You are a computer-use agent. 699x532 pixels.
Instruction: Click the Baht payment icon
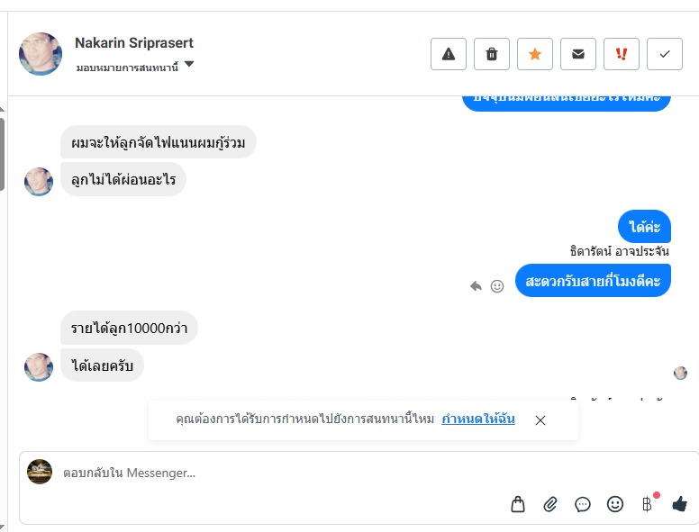pyautogui.click(x=647, y=504)
